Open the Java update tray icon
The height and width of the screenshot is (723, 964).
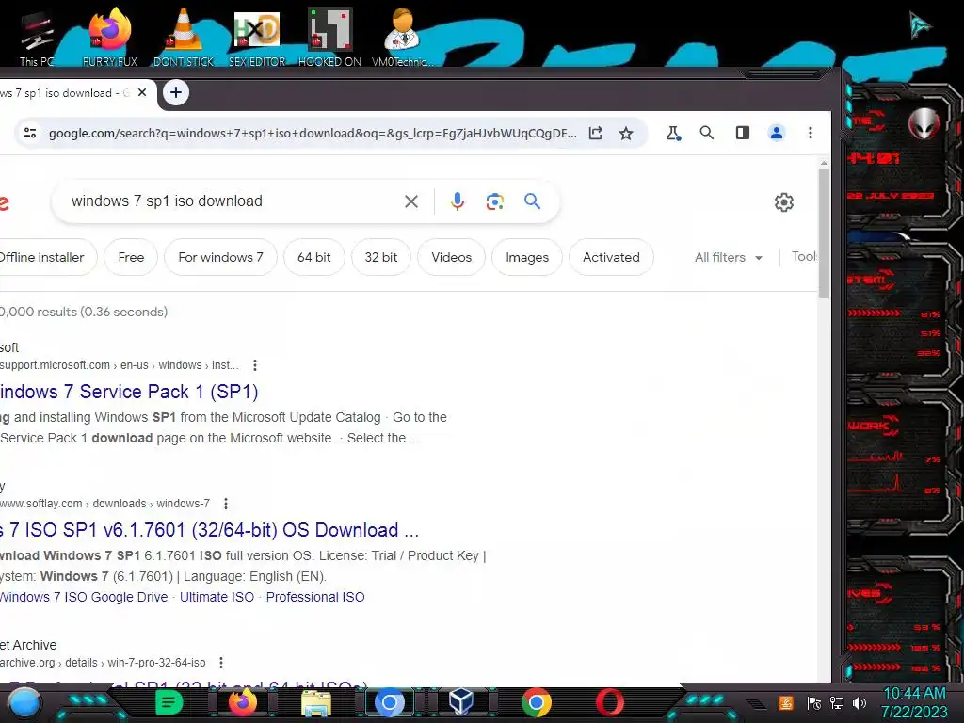(x=786, y=702)
